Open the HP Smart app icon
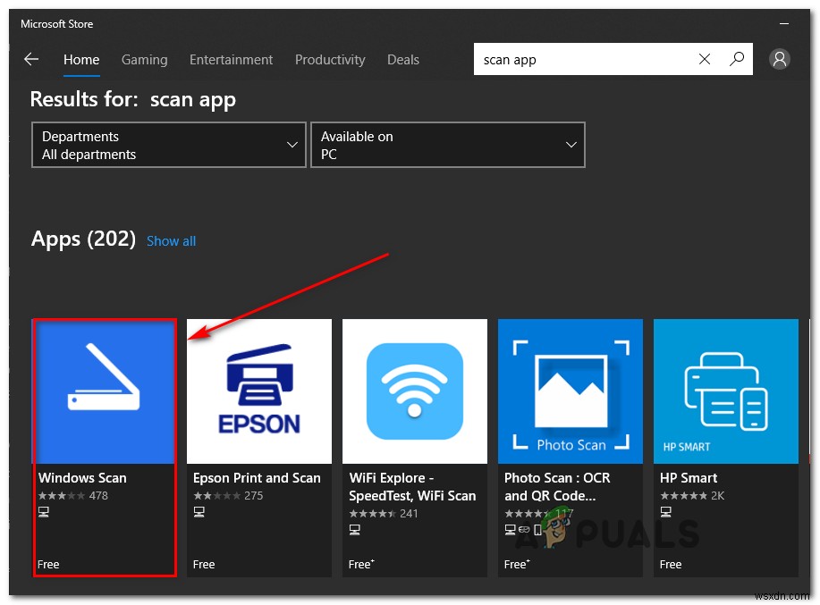Screen dimensions: 820x605 pos(725,391)
